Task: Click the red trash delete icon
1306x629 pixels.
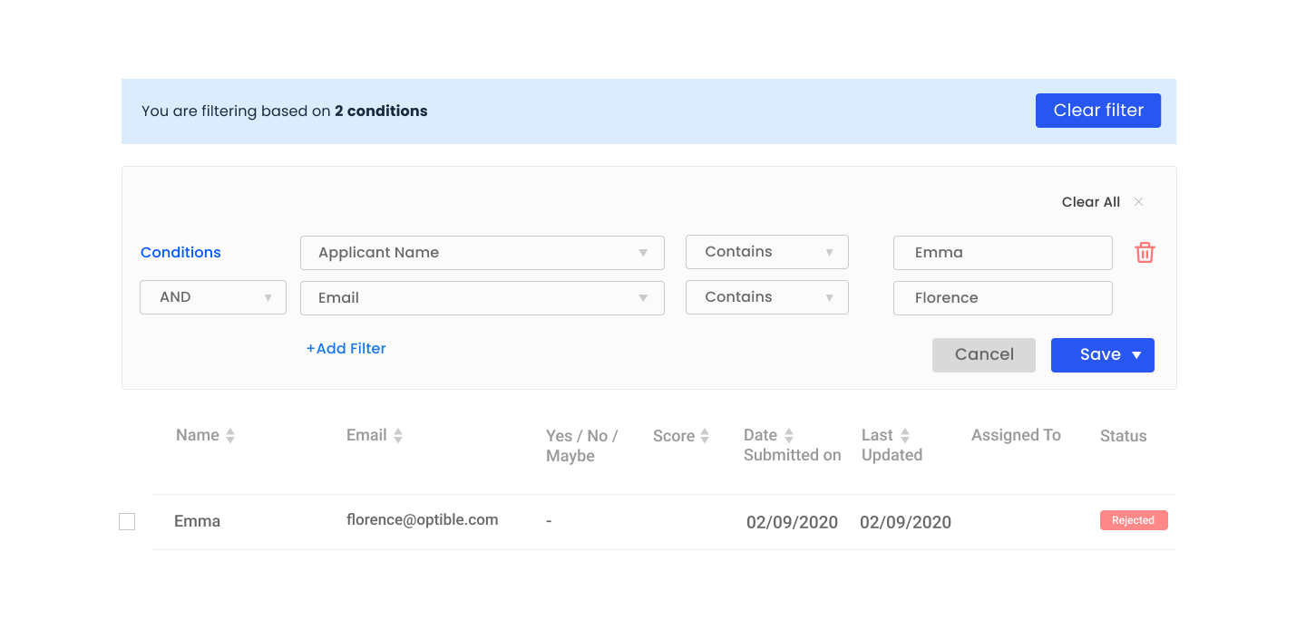Action: click(x=1145, y=253)
